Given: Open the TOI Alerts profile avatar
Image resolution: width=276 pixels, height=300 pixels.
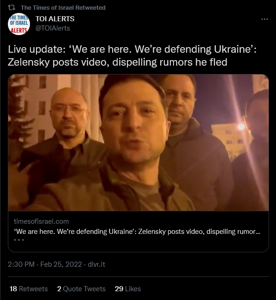Looking at the screenshot, I should [x=19, y=24].
